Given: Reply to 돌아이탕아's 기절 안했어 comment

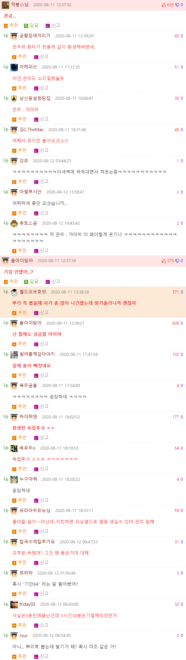Looking at the screenshot, I should click(31, 282).
